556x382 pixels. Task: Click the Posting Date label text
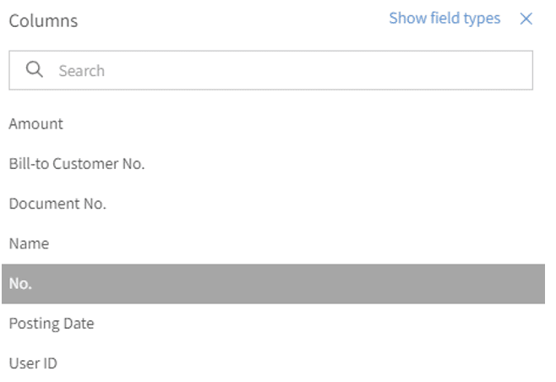(x=52, y=324)
